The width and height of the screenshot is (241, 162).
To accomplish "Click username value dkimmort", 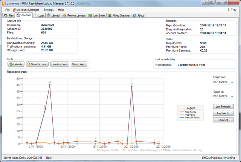I will [x=47, y=25].
